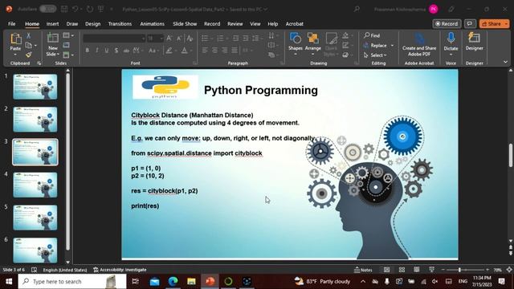Viewport: 514px width, 289px height.
Task: Click Accessibility: Investigate status
Action: click(x=120, y=270)
